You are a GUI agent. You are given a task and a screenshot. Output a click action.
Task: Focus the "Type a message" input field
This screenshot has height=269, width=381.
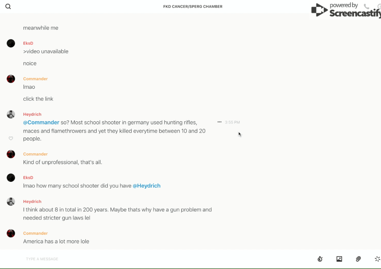tap(154, 259)
